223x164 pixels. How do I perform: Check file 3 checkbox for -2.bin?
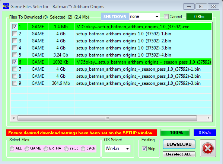tap(15, 41)
